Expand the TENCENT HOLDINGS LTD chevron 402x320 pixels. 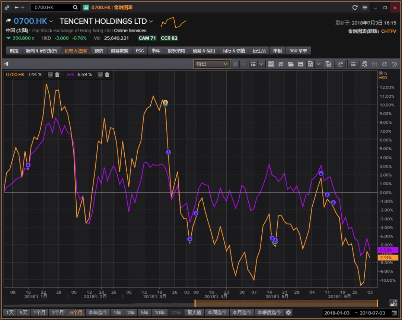(x=151, y=21)
